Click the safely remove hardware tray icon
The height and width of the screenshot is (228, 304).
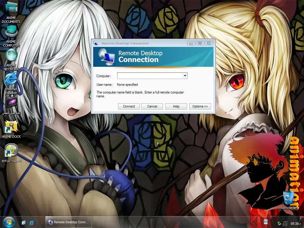point(279,223)
